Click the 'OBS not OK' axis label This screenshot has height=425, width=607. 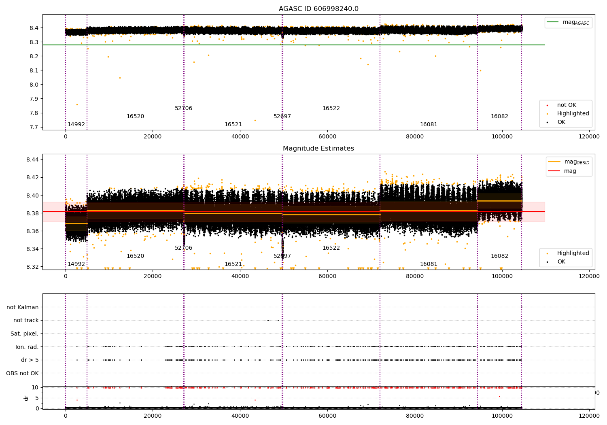(22, 373)
